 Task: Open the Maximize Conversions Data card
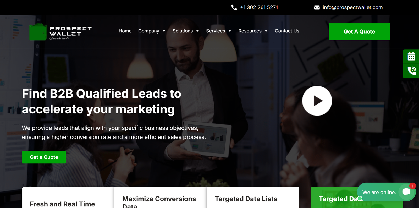point(161,198)
